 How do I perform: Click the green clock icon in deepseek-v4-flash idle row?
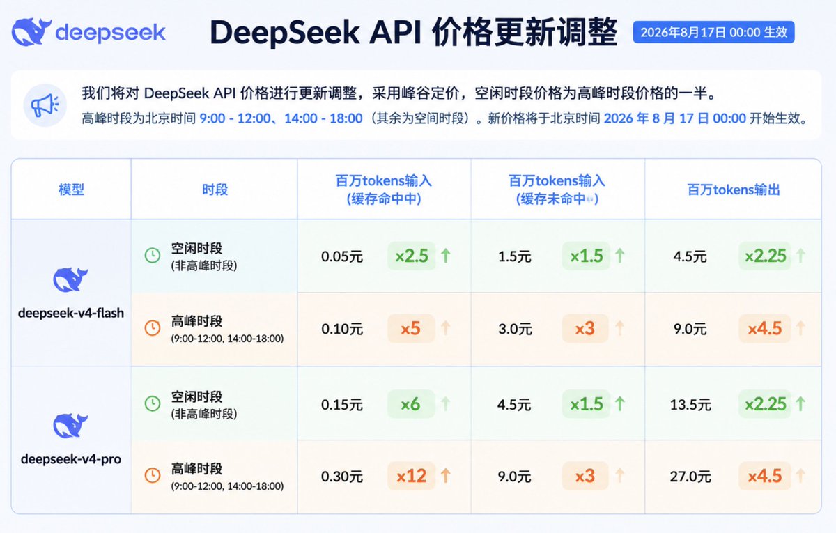(152, 256)
